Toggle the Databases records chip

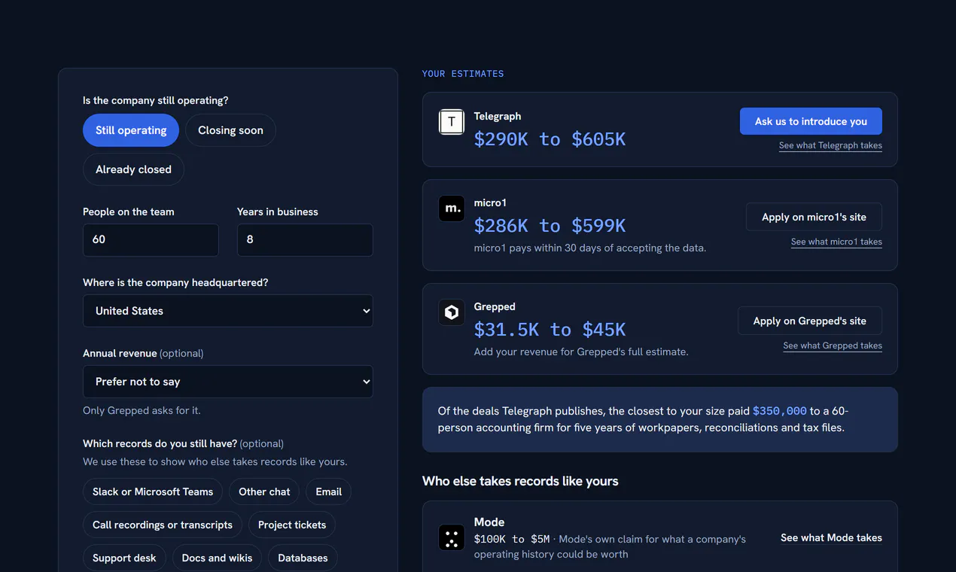click(x=303, y=558)
